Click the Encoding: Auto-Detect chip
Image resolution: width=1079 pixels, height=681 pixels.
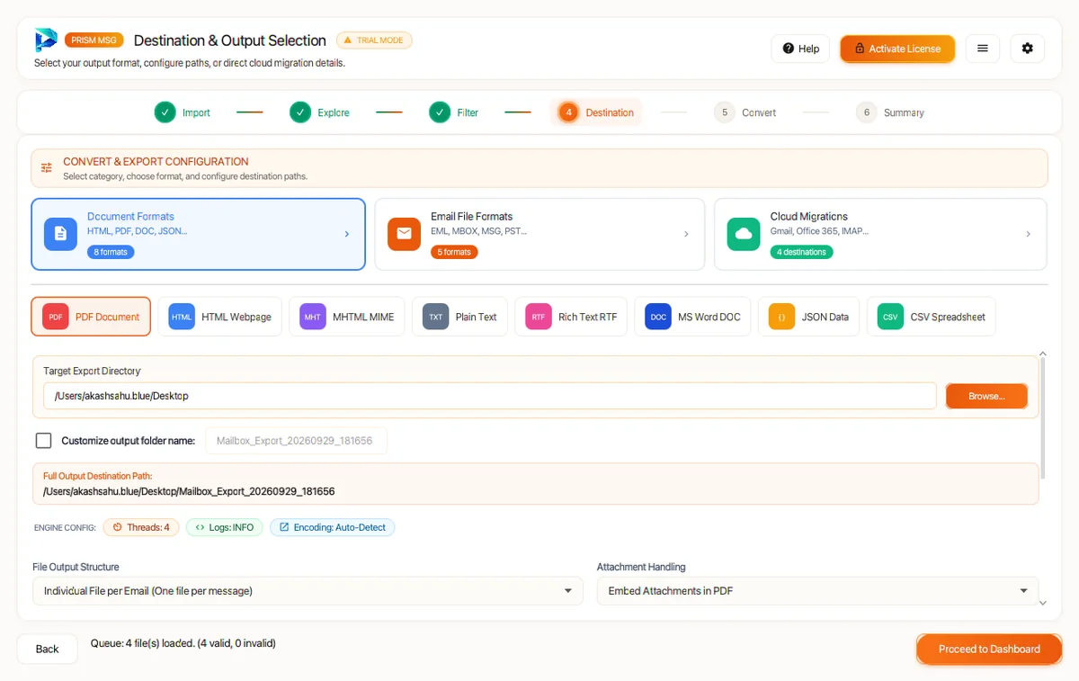tap(333, 527)
